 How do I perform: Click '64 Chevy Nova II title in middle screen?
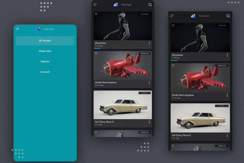tap(104, 122)
